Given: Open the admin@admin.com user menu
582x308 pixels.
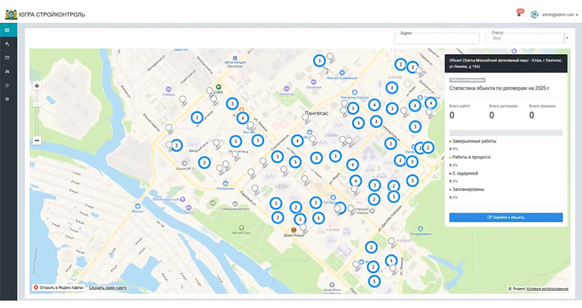Looking at the screenshot, I should [559, 15].
